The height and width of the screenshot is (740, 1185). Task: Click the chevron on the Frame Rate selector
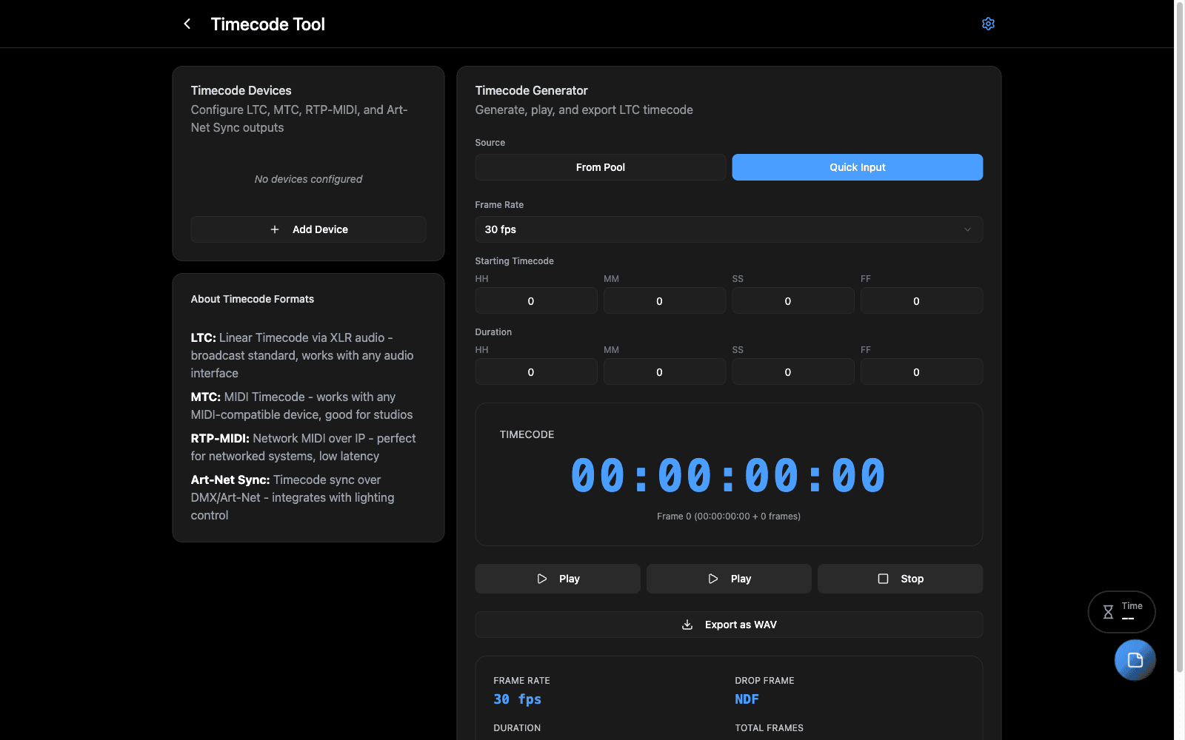pyautogui.click(x=967, y=229)
